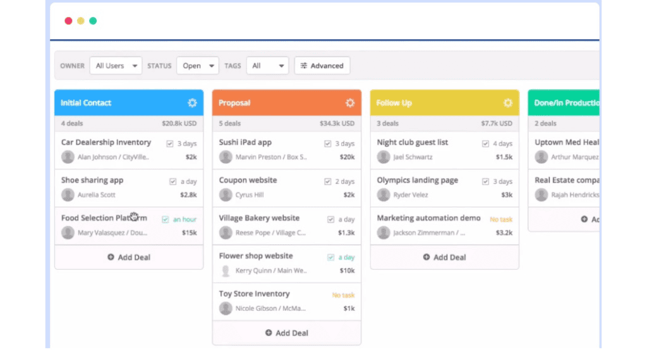
Task: Open the Coupon website deal
Action: tap(248, 180)
